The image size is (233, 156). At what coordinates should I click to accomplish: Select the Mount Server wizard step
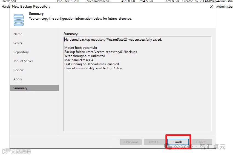23,61
